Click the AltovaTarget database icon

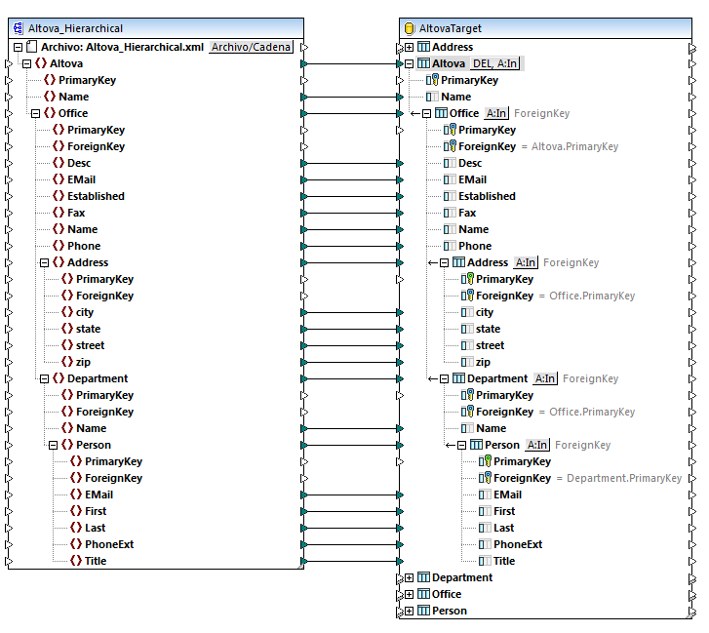pos(409,28)
